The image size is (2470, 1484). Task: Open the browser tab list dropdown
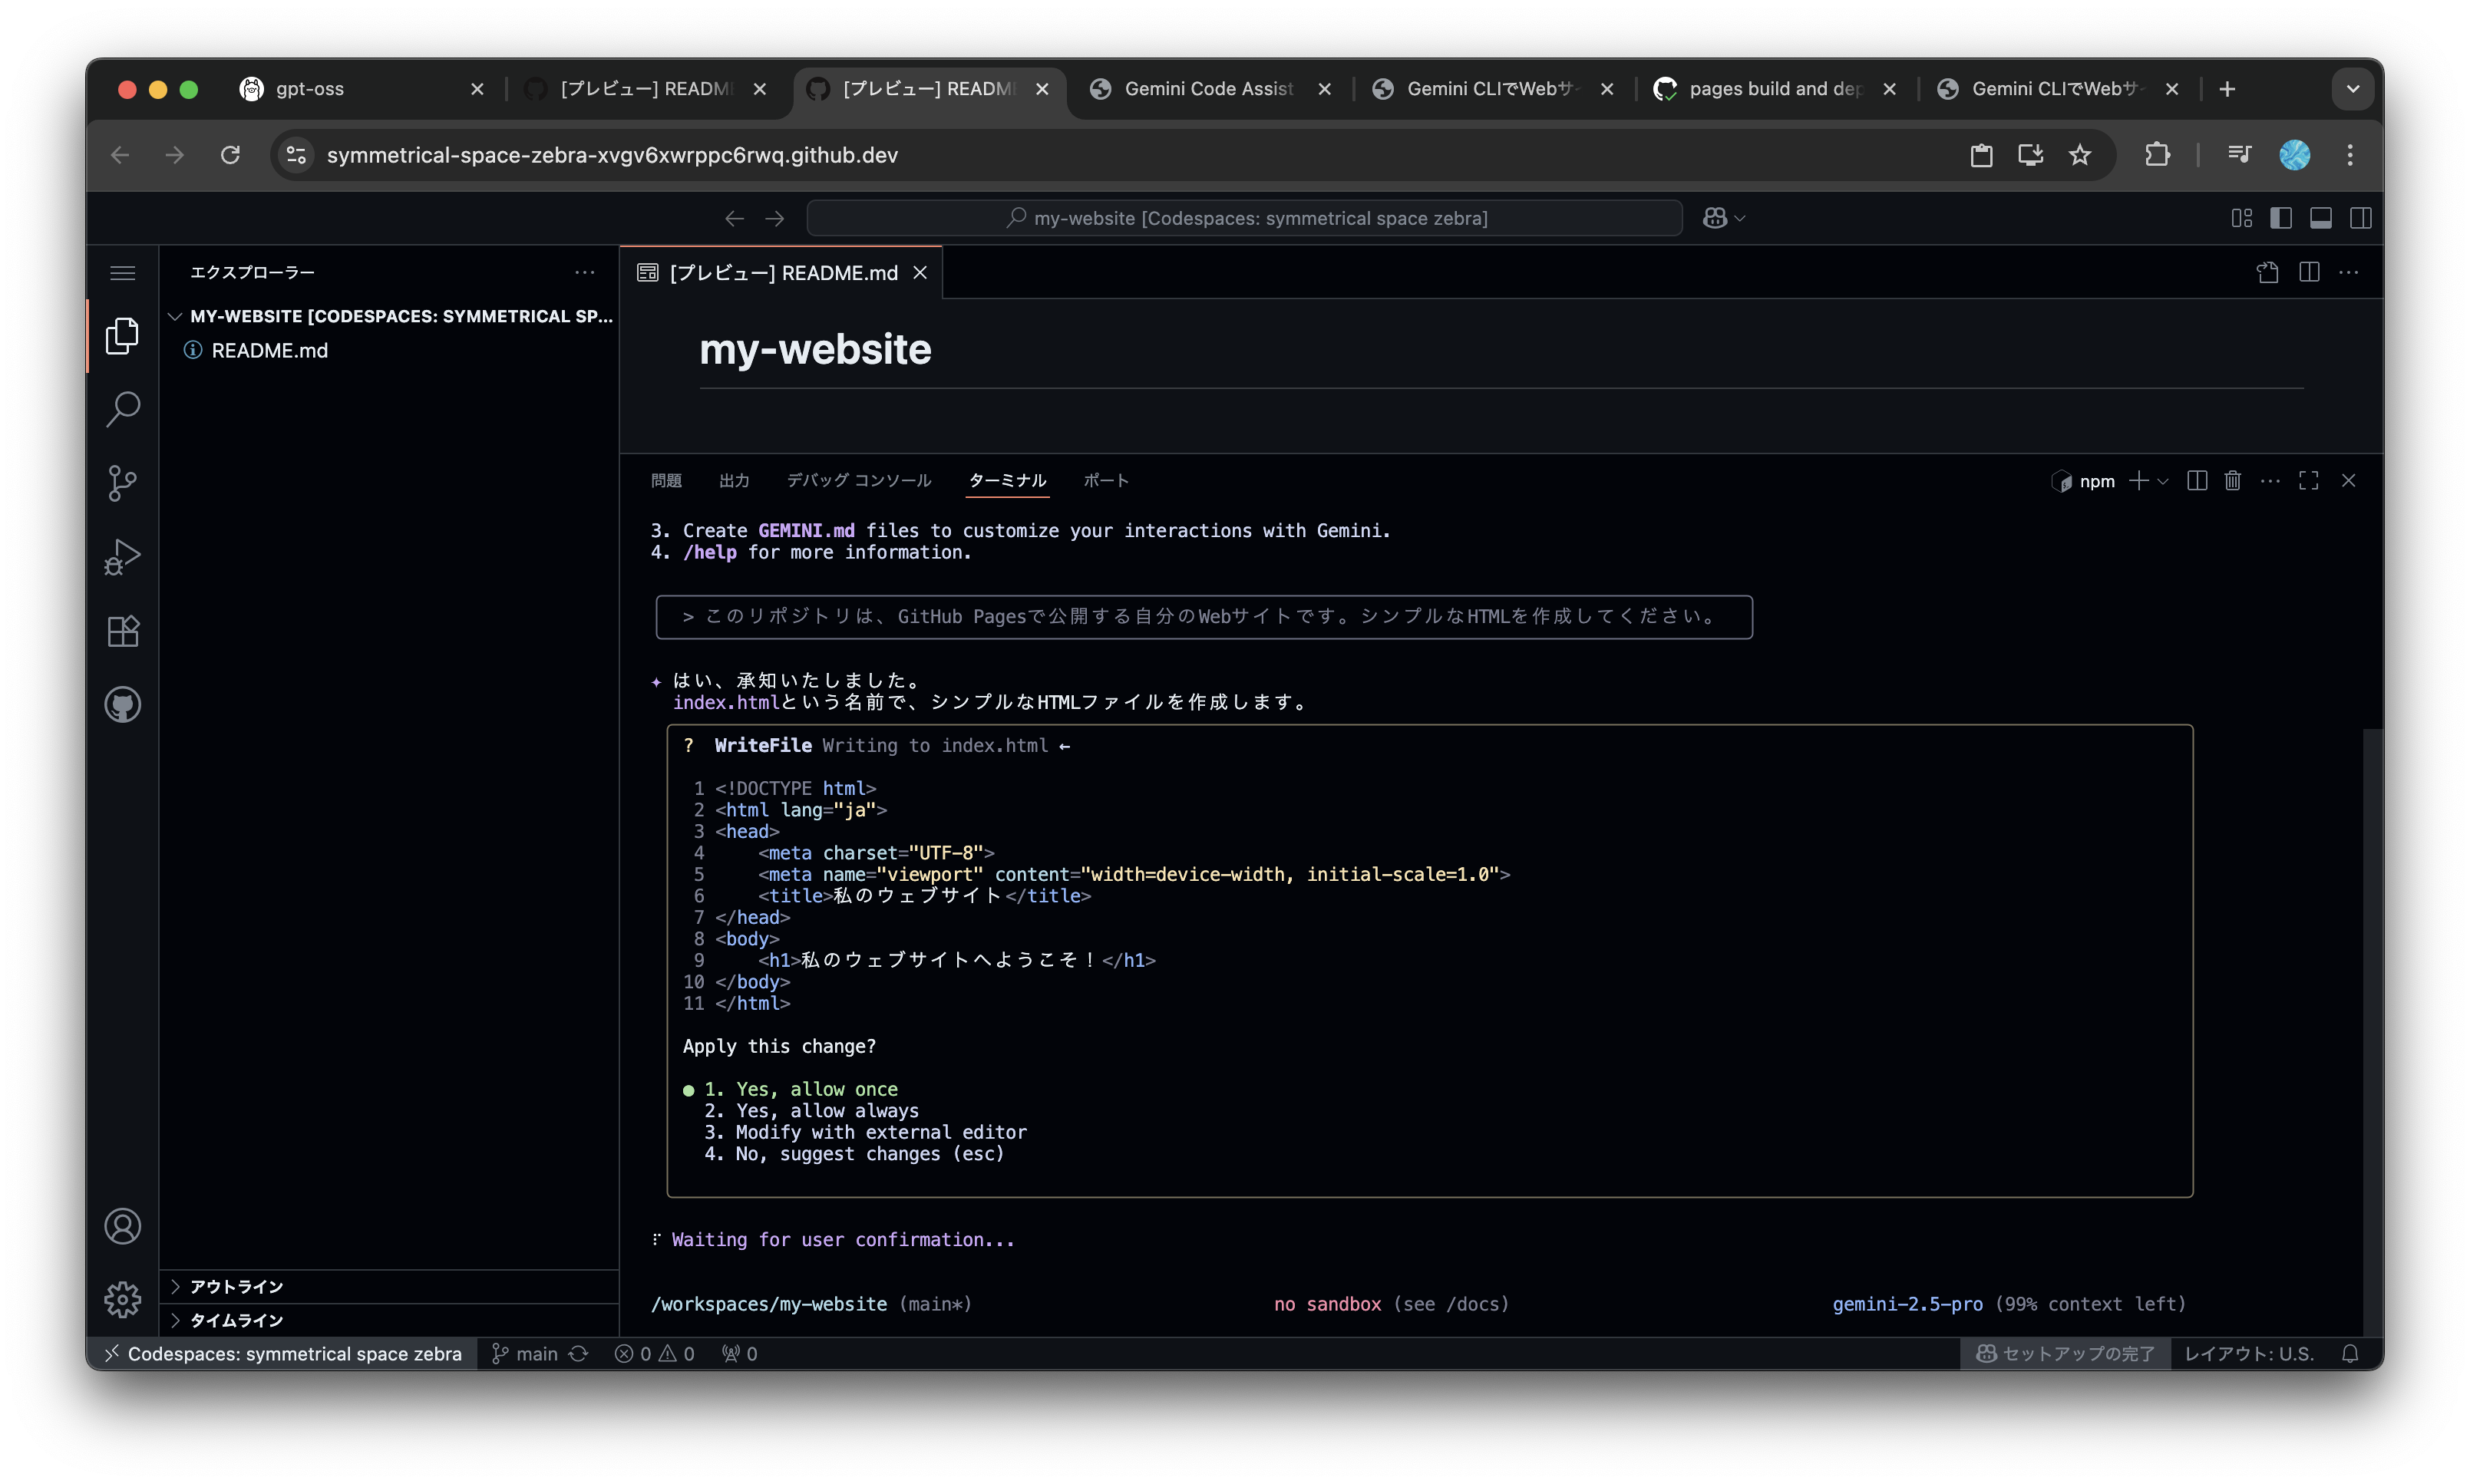[2353, 89]
